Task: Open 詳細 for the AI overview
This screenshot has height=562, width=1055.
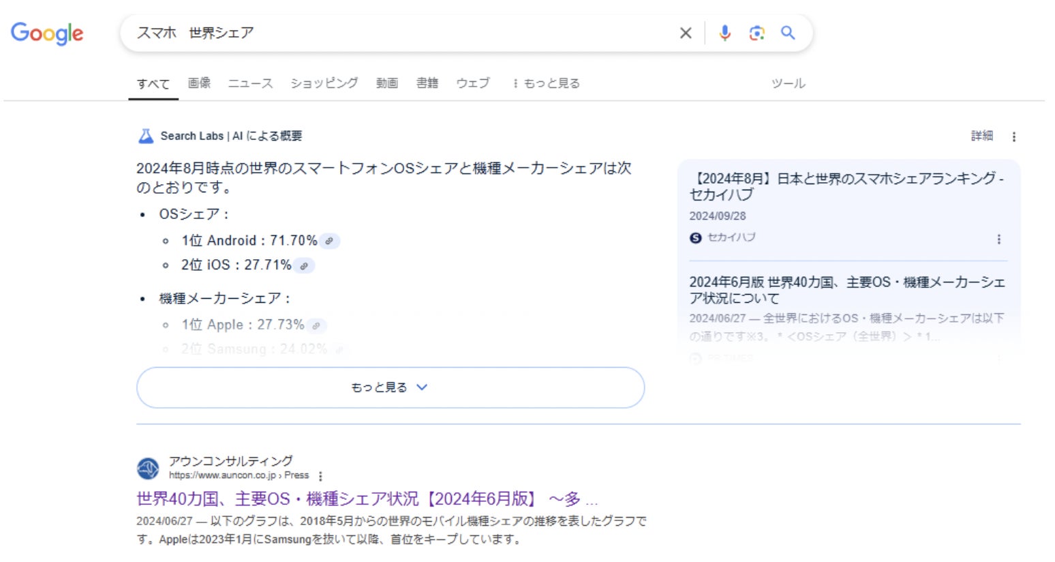Action: (982, 136)
